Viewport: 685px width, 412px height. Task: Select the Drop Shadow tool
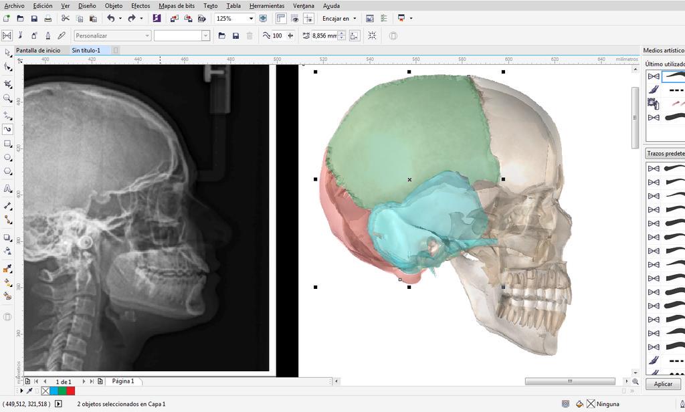click(x=7, y=237)
